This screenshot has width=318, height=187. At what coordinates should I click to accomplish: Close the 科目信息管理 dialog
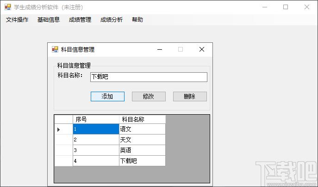click(x=202, y=49)
